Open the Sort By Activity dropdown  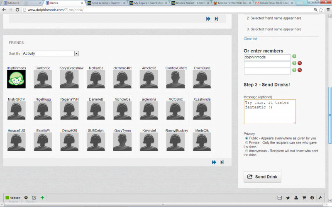coord(50,53)
